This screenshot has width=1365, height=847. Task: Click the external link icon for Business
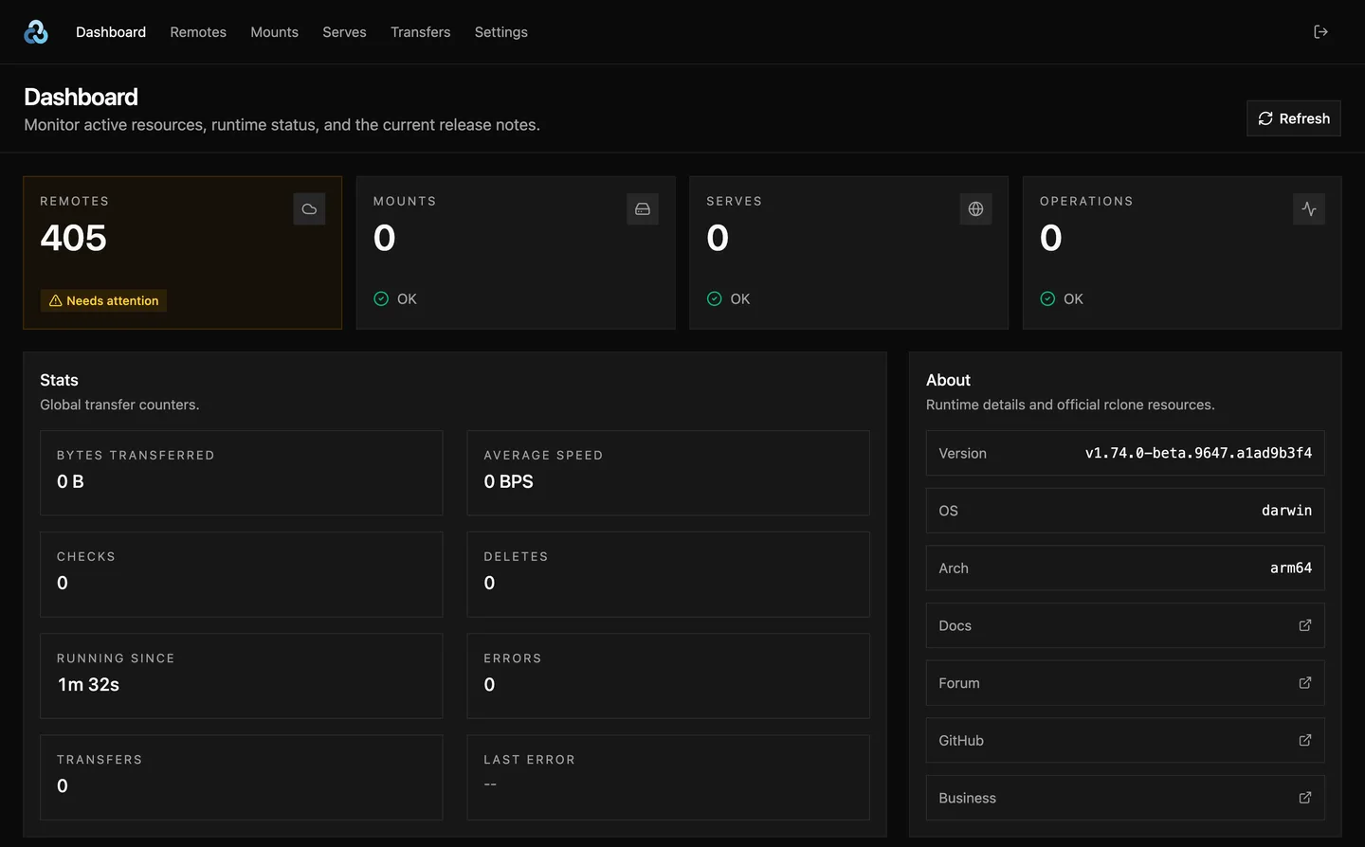[x=1305, y=798]
